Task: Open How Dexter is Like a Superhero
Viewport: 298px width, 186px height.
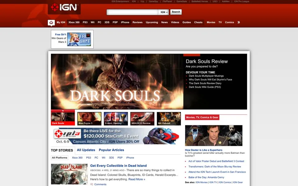Action: coord(204,150)
